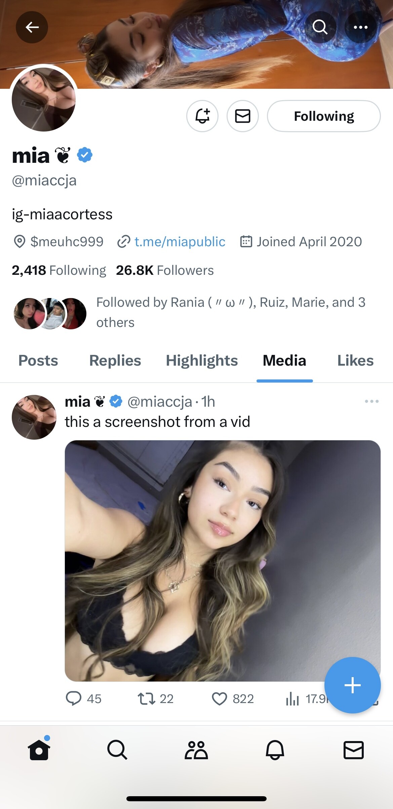Open the three-dot profile options menu

360,27
